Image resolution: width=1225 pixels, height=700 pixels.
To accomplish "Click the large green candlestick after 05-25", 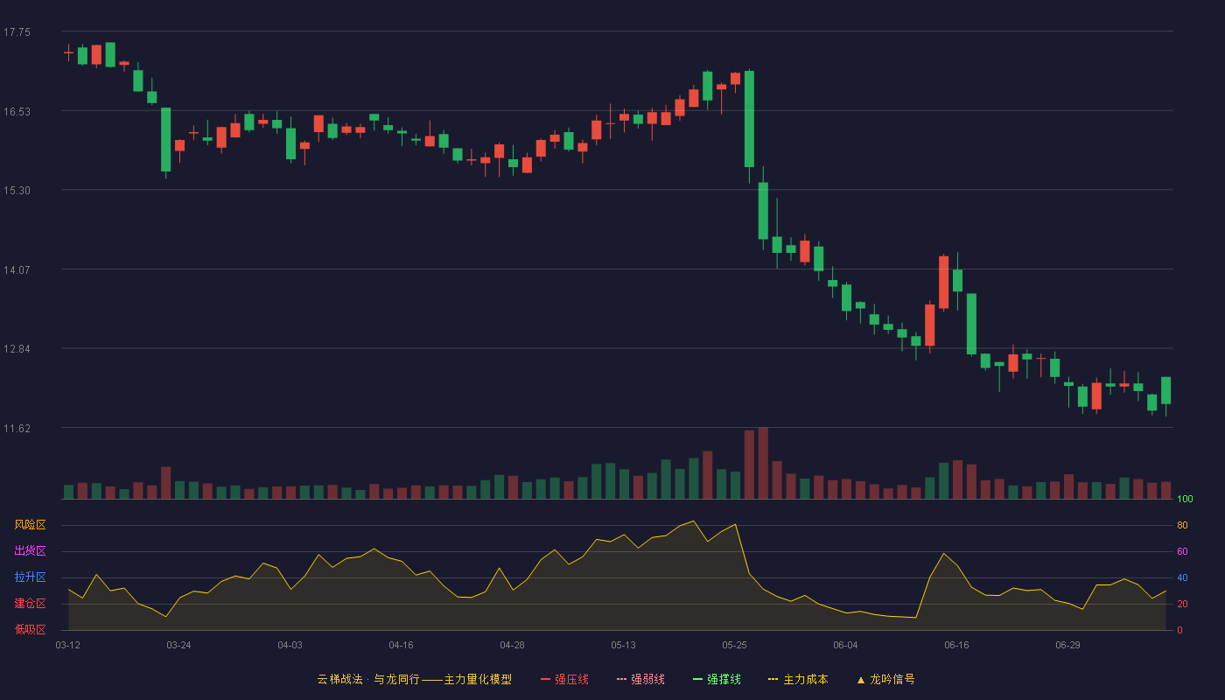I will 749,119.
